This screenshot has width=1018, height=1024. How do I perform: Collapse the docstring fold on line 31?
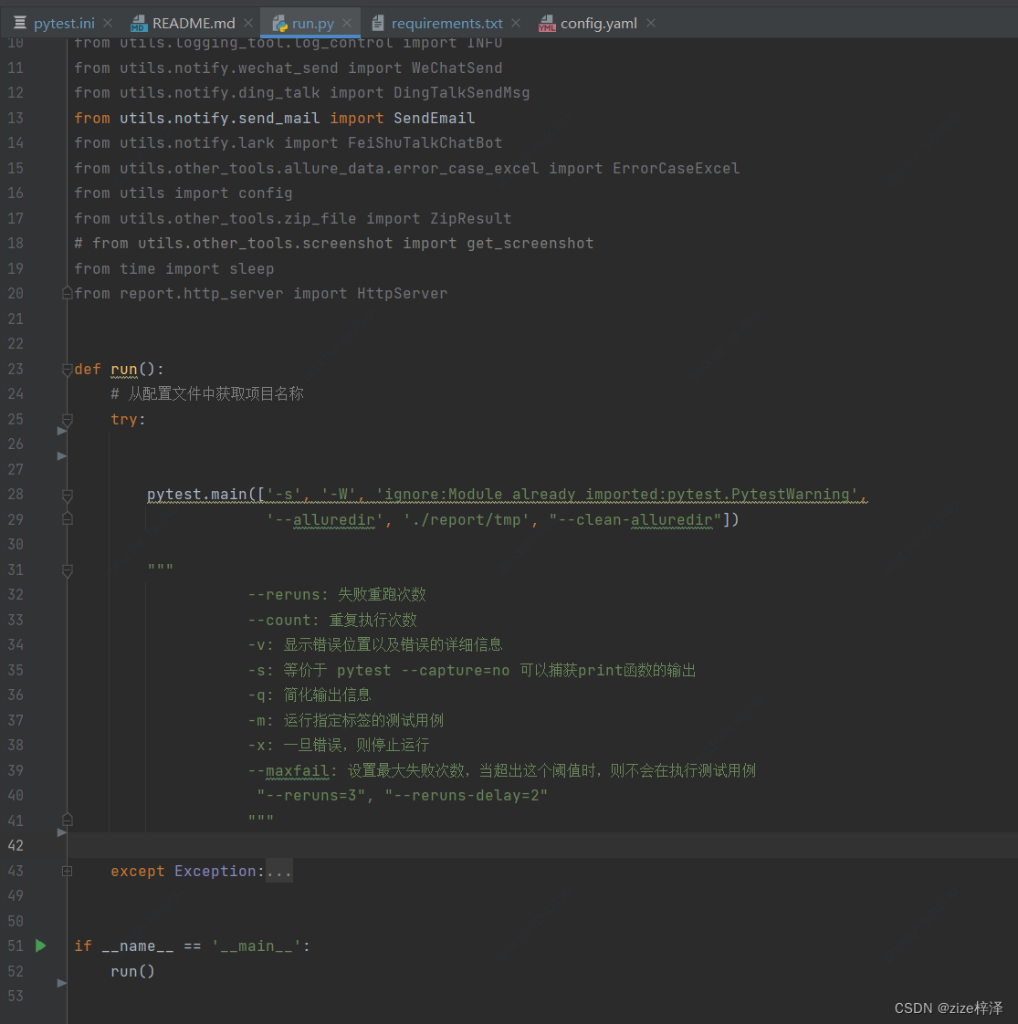67,570
